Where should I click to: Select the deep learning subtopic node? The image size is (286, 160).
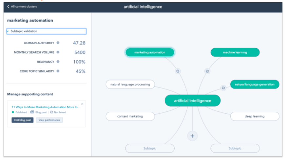pyautogui.click(x=255, y=116)
